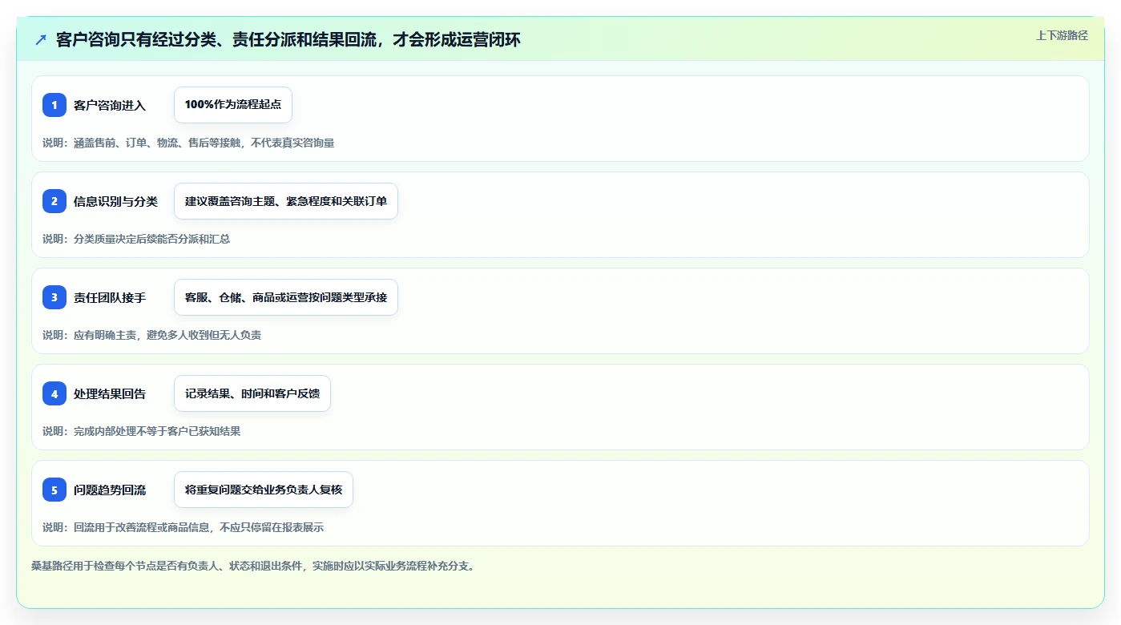Click the 上下游路径 label at top right
This screenshot has height=625, width=1121.
1062,35
